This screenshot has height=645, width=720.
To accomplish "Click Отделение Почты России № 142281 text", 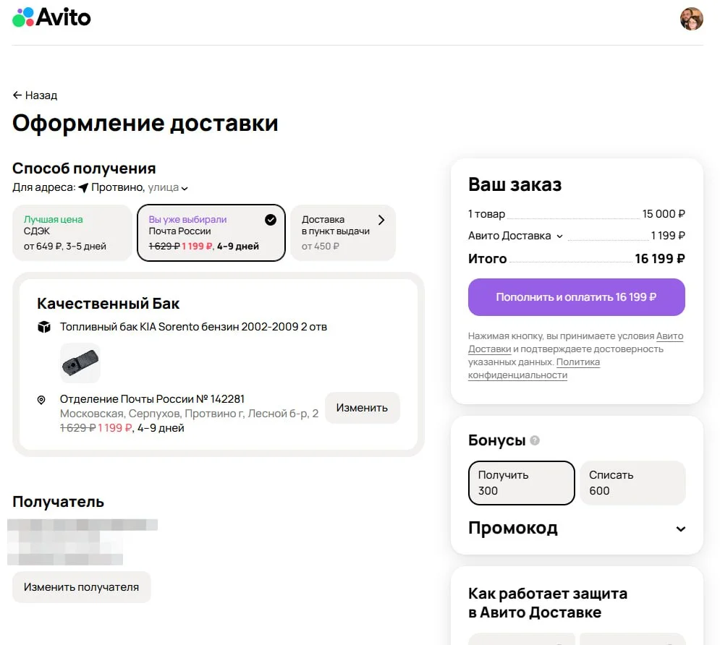I will 152,398.
